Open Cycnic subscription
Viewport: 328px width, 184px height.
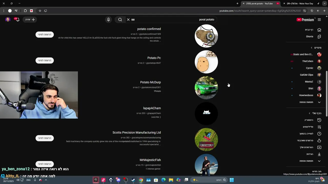click(x=306, y=68)
